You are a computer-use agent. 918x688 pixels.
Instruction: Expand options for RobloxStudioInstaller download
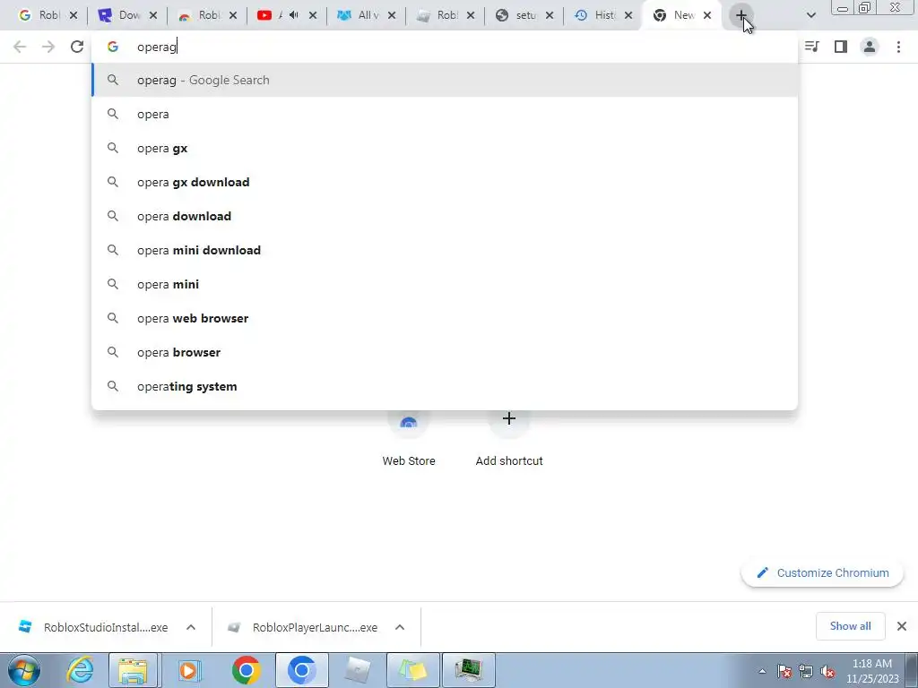coord(191,627)
